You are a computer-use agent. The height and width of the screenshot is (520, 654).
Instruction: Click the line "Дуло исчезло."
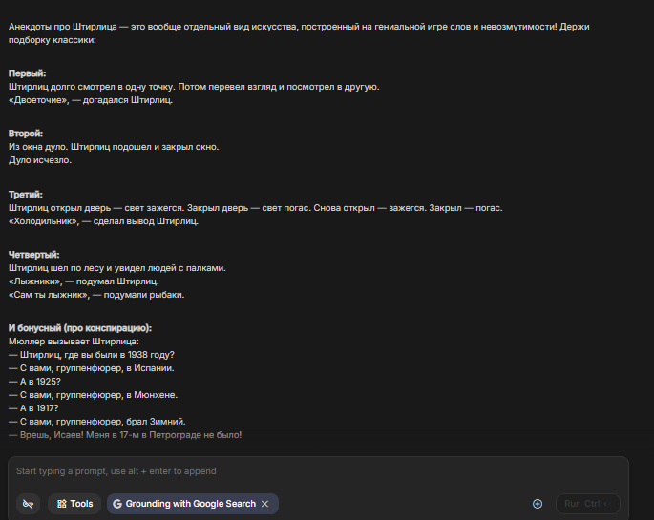pyautogui.click(x=40, y=160)
